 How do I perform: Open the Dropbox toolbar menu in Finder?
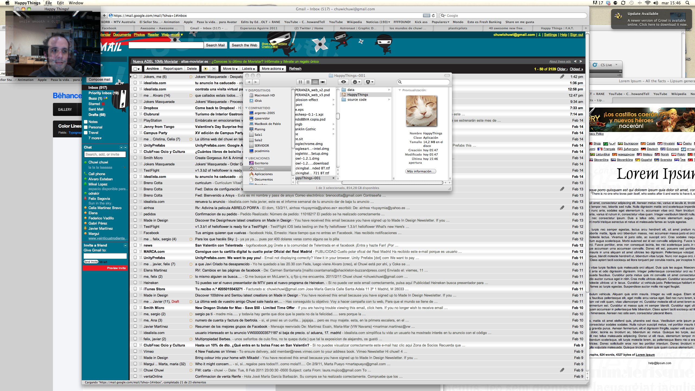pyautogui.click(x=369, y=82)
